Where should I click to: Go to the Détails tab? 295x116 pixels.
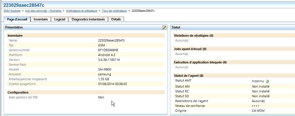[x=116, y=19]
